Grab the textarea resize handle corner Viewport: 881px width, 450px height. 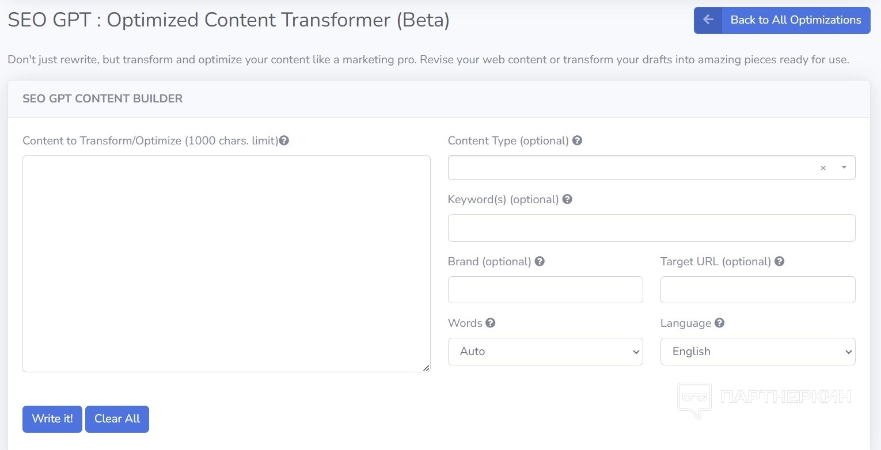point(426,368)
